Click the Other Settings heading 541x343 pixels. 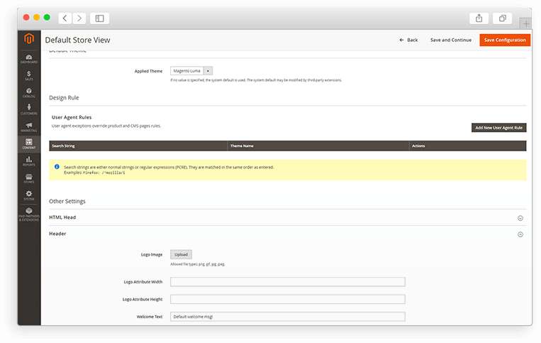tap(67, 202)
